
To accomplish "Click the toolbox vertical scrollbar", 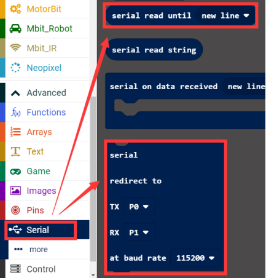I will (93, 179).
